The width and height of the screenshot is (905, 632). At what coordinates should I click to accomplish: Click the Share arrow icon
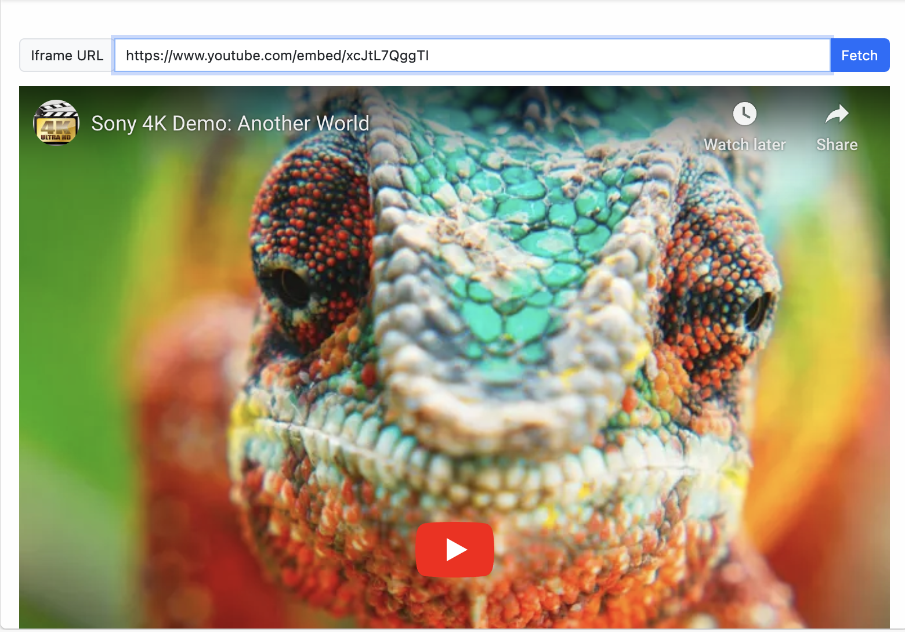pyautogui.click(x=837, y=114)
